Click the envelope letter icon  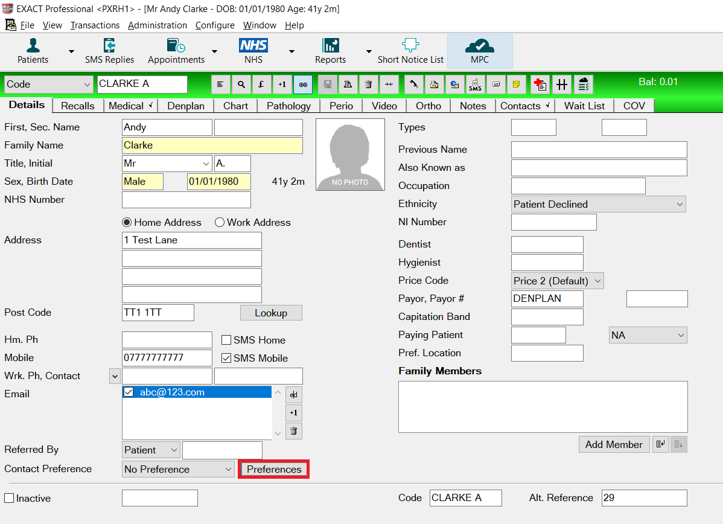(435, 85)
